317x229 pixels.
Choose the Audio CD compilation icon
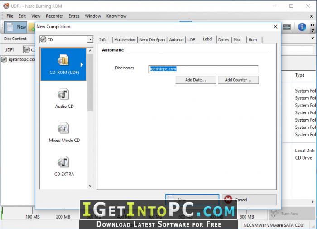tap(63, 94)
